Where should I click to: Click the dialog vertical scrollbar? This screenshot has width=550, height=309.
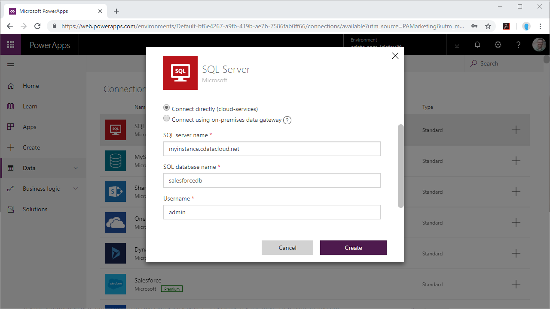401,166
